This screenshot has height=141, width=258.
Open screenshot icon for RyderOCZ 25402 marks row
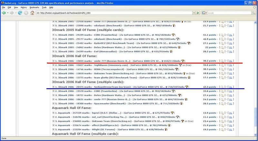[x=231, y=43]
